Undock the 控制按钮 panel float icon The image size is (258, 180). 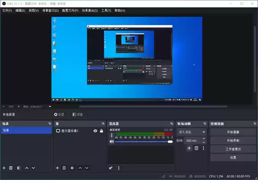pyautogui.click(x=255, y=124)
